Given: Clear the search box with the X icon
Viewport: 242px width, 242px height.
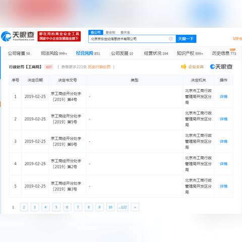Looking at the screenshot, I should pyautogui.click(x=171, y=39).
